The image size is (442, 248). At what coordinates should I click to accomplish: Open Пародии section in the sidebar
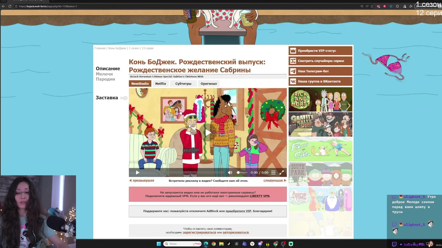coord(105,79)
